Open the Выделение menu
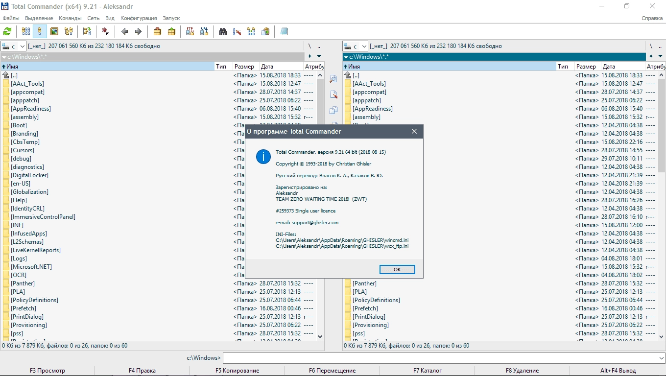Viewport: 666px width, 376px height. point(39,18)
